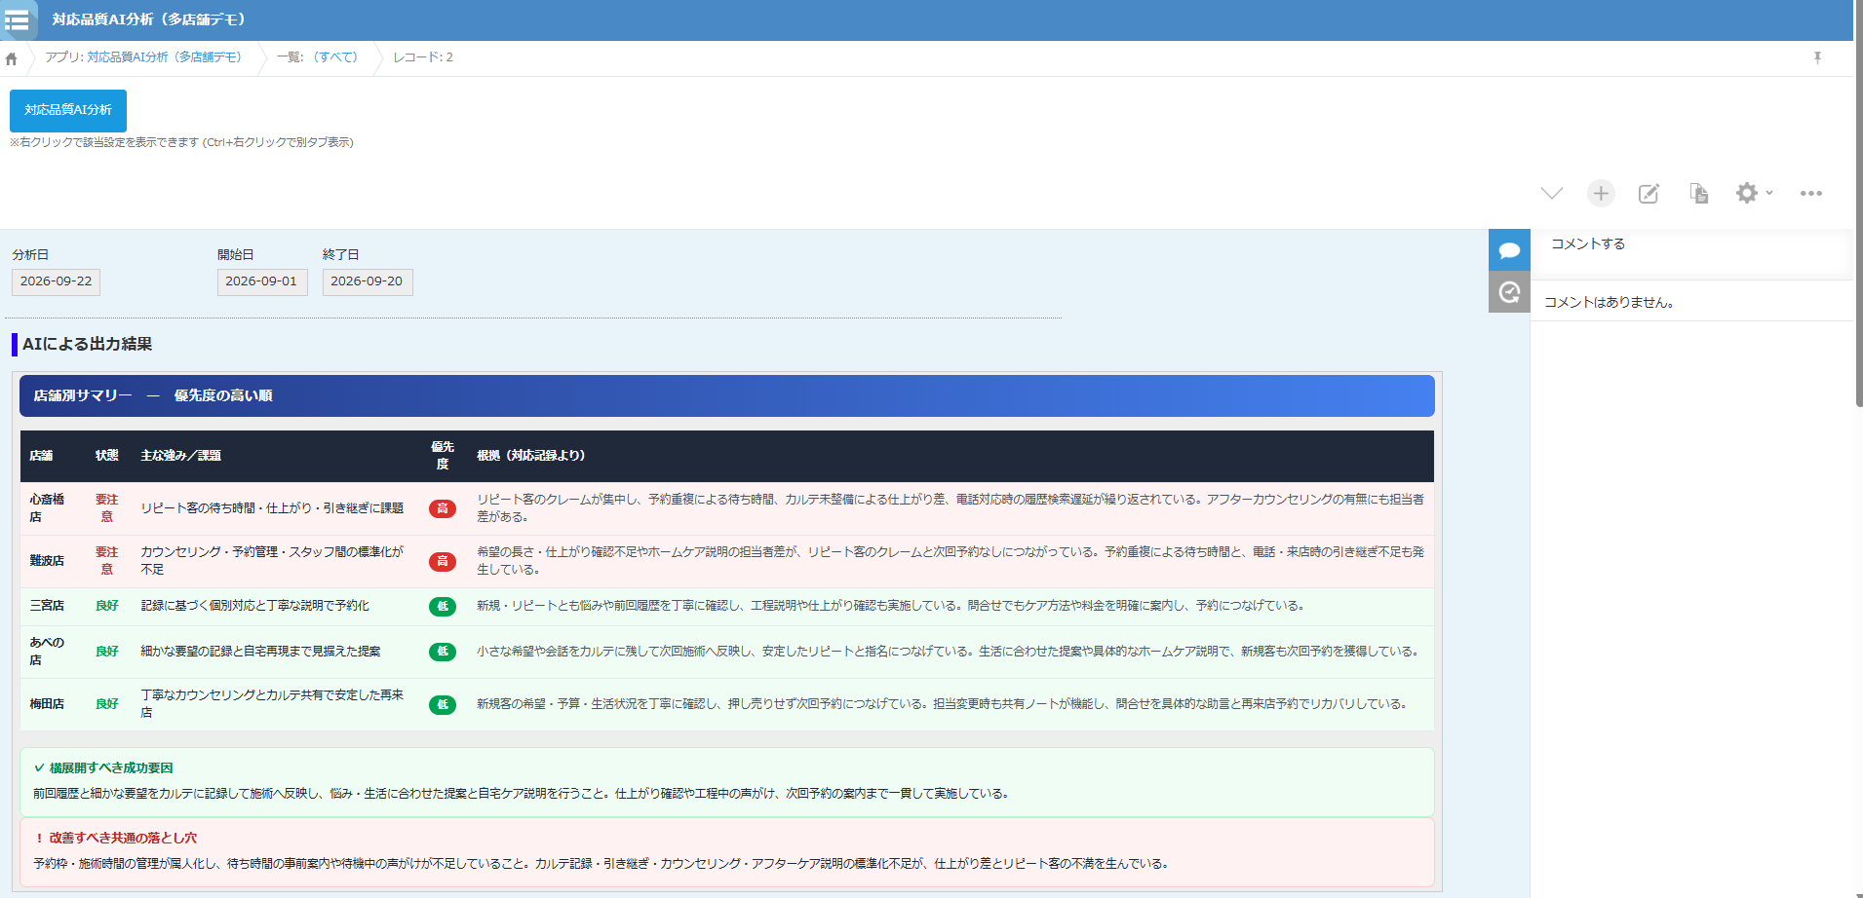1863x898 pixels.
Task: Open the (すべて) list view link
Action: click(x=335, y=57)
